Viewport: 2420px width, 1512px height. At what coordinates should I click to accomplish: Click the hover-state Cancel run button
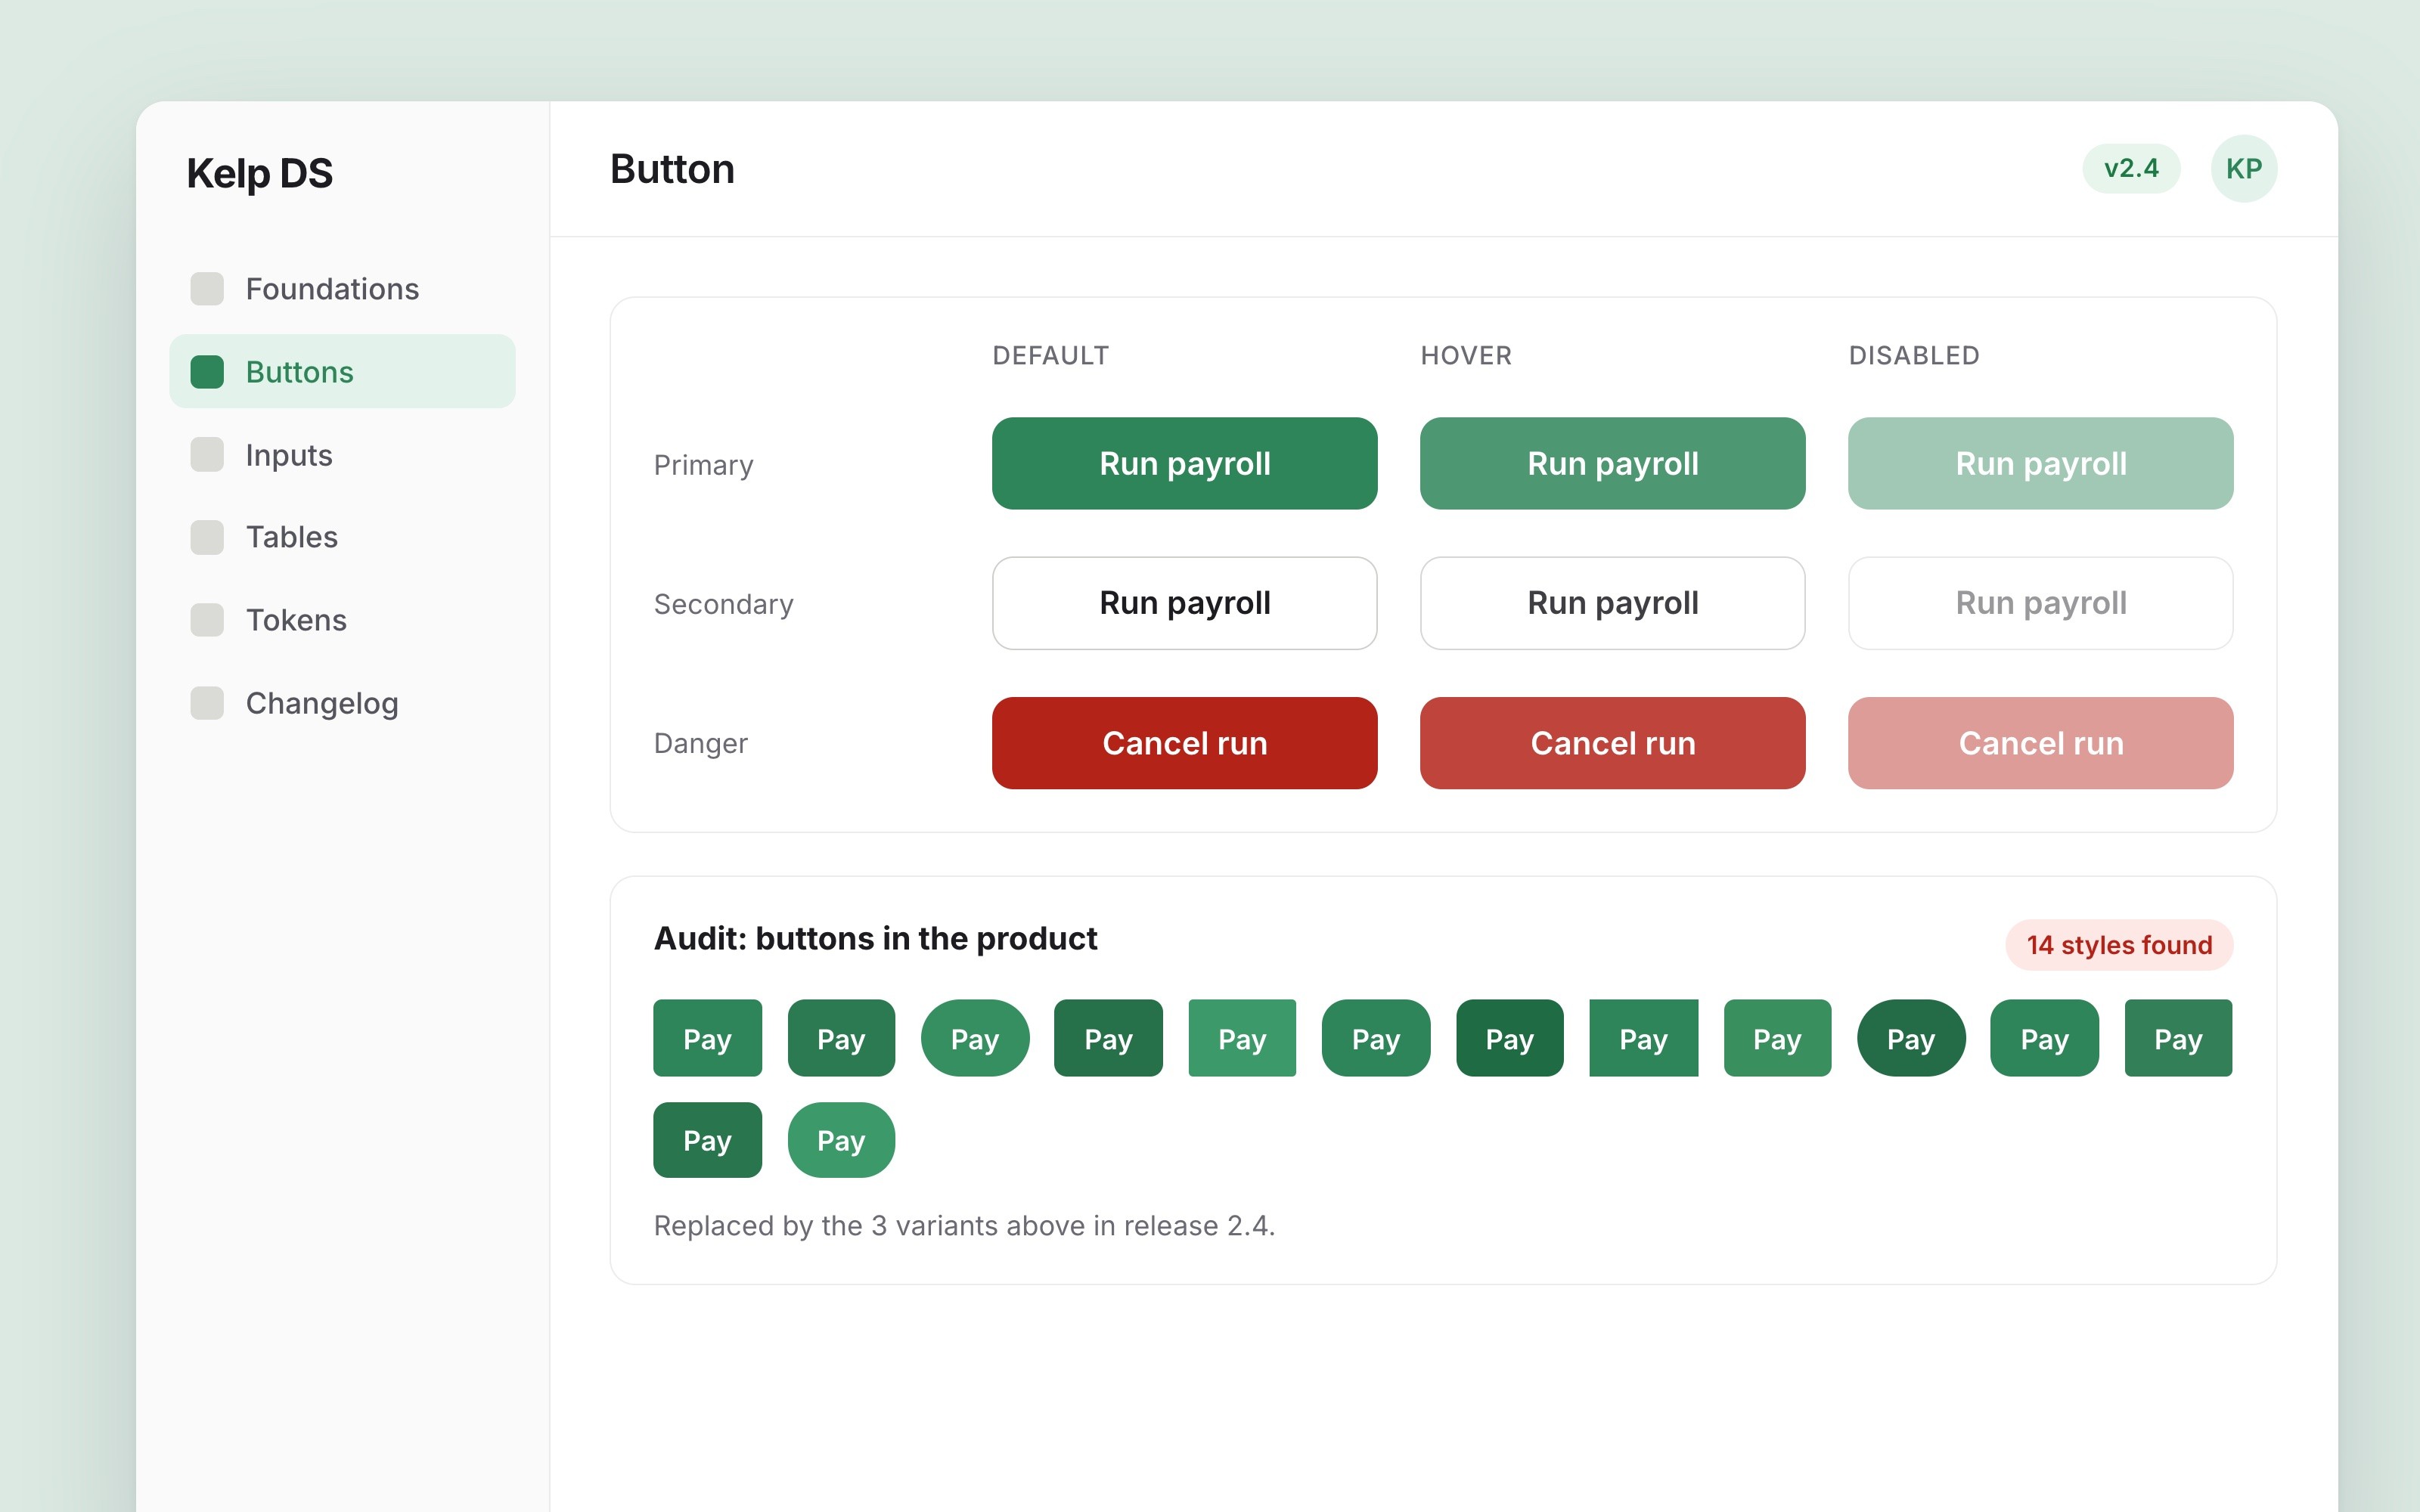[x=1612, y=743]
